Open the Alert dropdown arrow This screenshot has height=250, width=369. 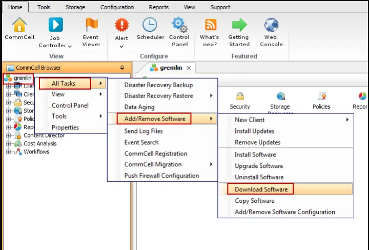tap(121, 46)
